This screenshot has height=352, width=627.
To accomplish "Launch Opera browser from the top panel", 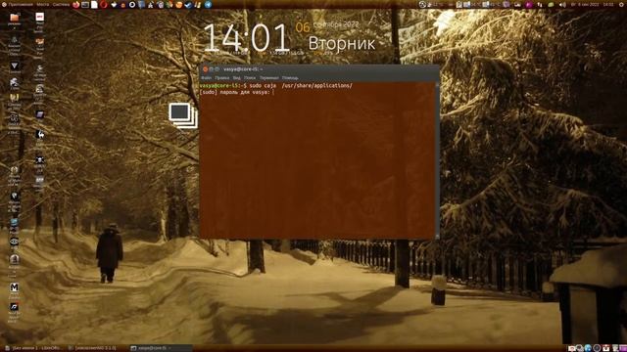I will point(104,5).
